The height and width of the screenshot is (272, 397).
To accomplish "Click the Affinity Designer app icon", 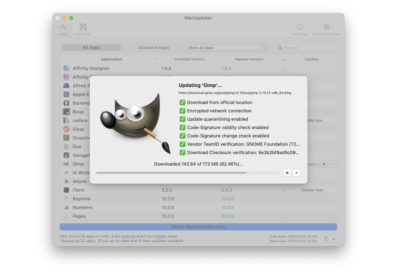I will 66,68.
